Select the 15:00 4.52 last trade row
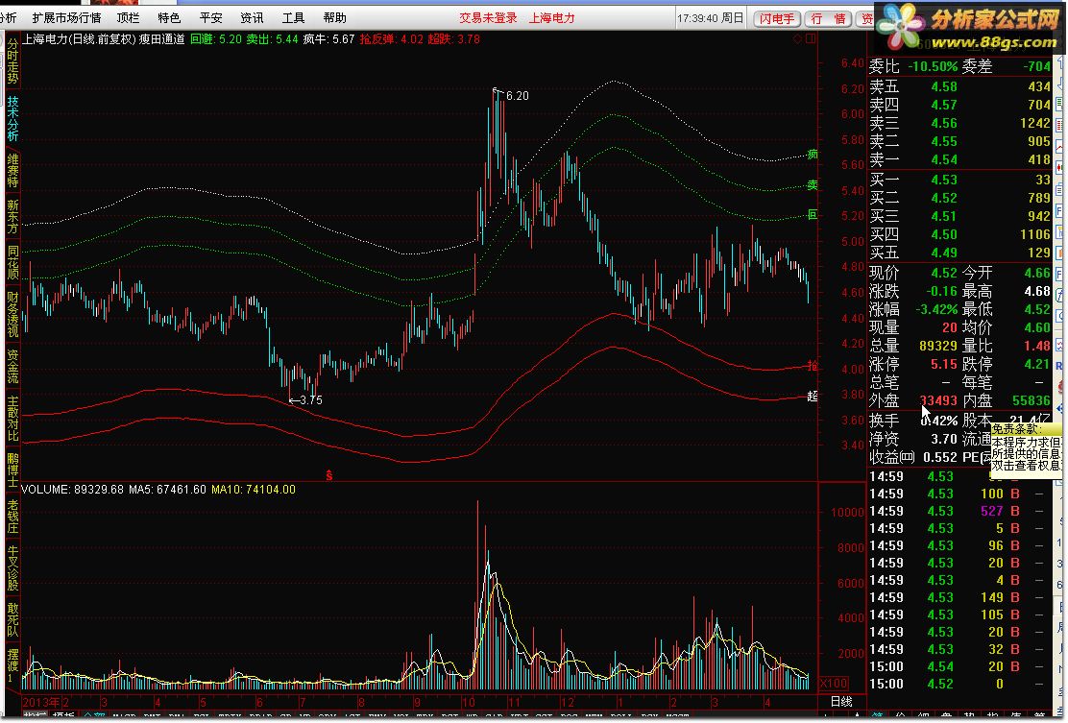The image size is (1068, 723). (959, 685)
